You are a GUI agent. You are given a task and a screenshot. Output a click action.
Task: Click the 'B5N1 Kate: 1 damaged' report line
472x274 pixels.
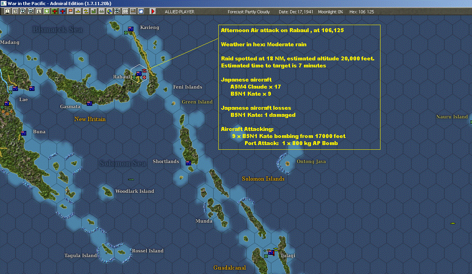click(263, 115)
